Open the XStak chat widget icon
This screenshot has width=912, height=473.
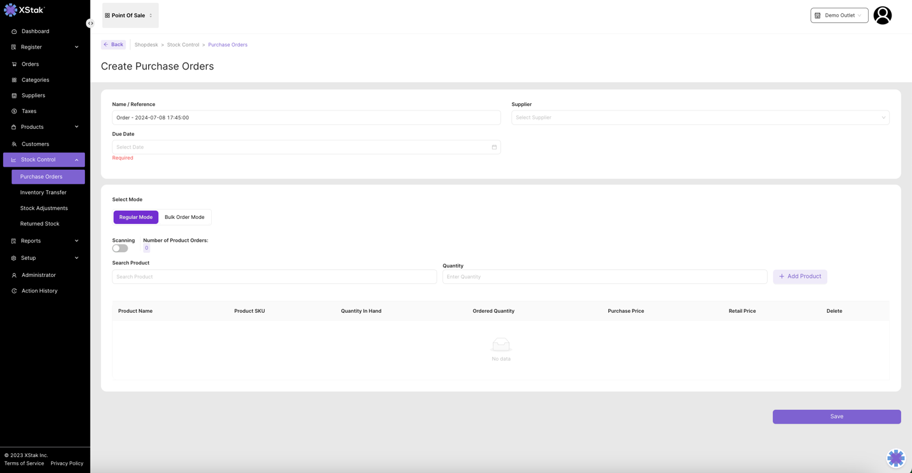[895, 458]
